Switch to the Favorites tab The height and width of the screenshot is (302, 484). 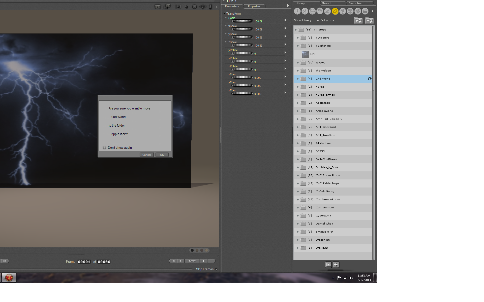[355, 3]
